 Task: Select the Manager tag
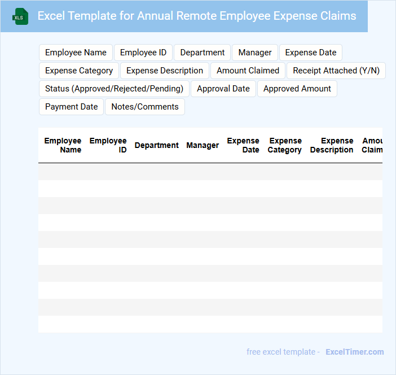click(x=254, y=53)
